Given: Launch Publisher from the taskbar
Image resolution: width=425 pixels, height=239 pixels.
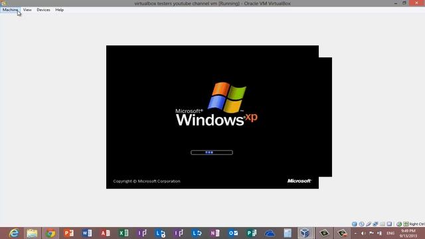Looking at the screenshot, I should (x=252, y=233).
